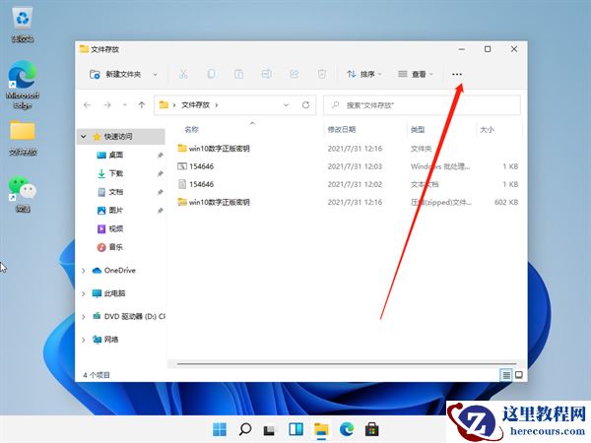The height and width of the screenshot is (443, 591).
Task: Sort by 名称 column header
Action: click(x=191, y=130)
